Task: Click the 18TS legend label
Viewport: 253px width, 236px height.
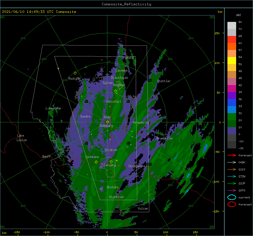Action: click(242, 191)
